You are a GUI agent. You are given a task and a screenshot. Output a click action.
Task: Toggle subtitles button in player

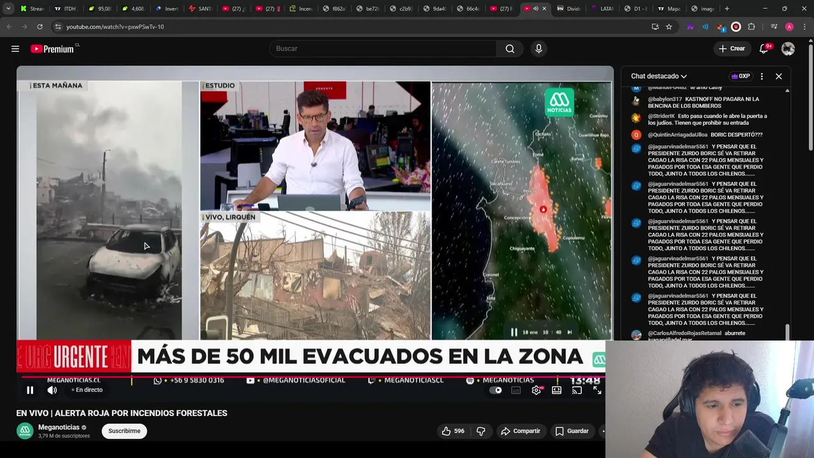tap(516, 390)
